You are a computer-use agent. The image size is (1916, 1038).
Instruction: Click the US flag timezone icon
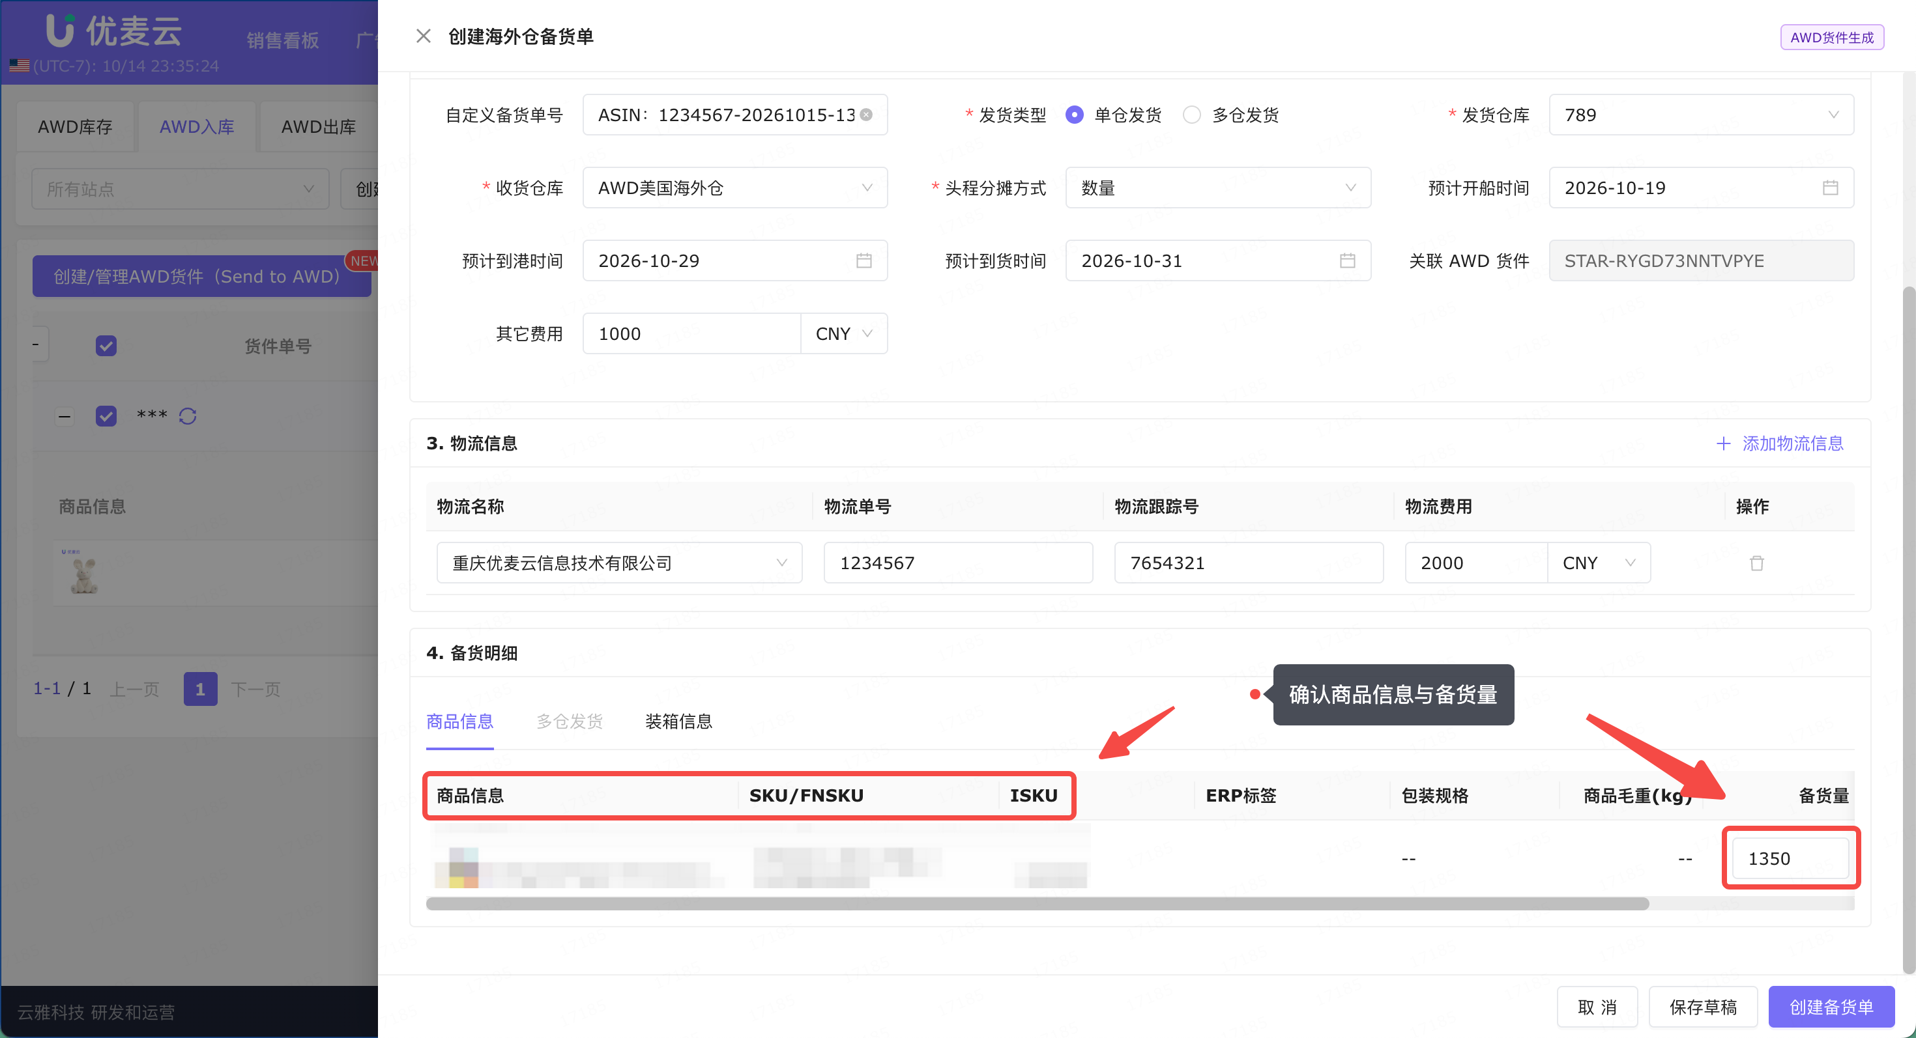tap(20, 66)
